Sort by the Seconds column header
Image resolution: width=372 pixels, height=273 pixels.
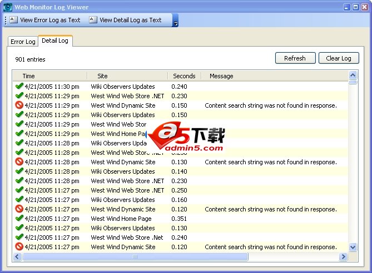(185, 76)
